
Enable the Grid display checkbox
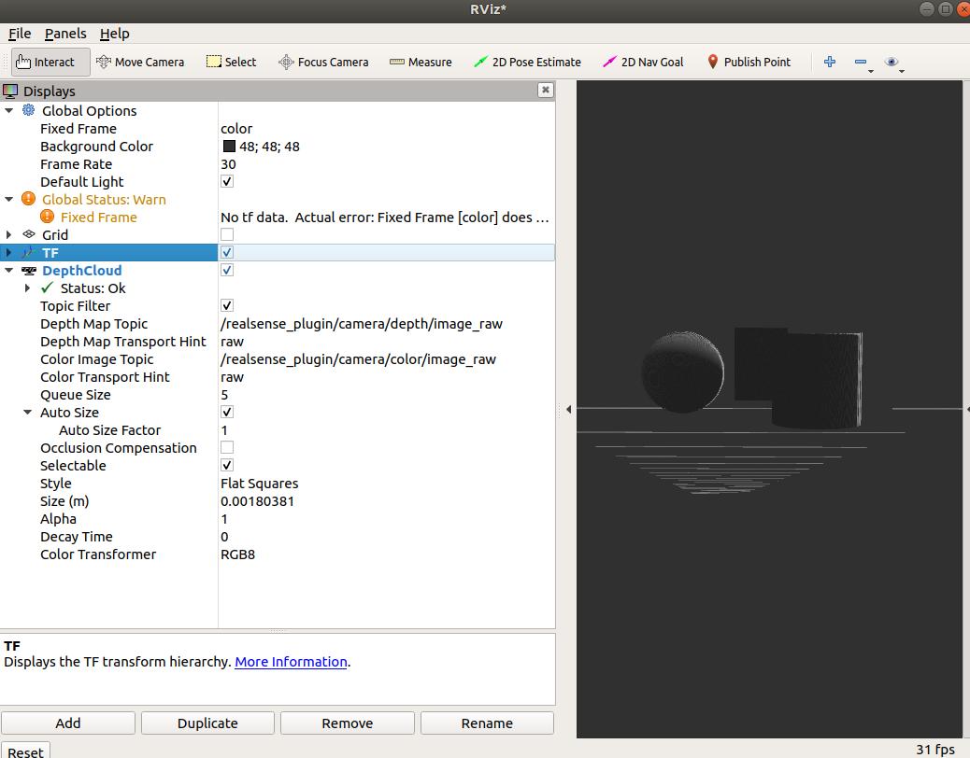point(227,234)
